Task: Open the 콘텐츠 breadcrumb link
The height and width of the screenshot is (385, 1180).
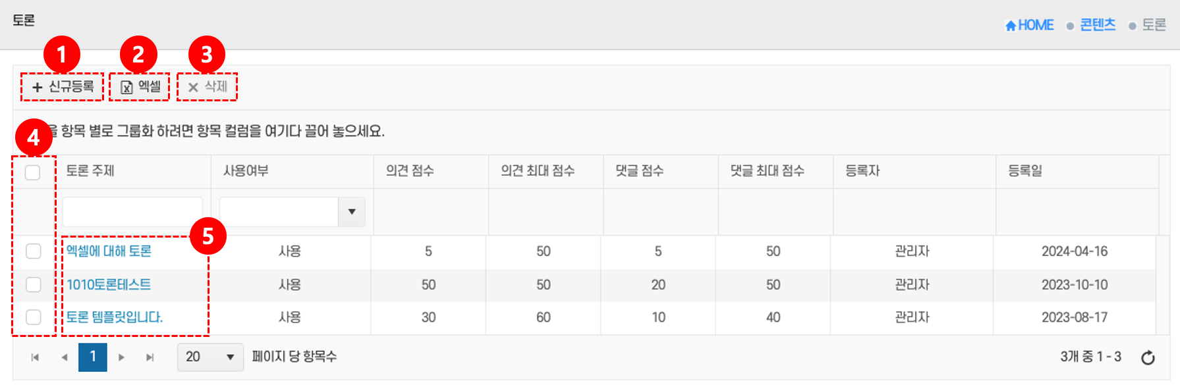Action: pyautogui.click(x=1098, y=25)
